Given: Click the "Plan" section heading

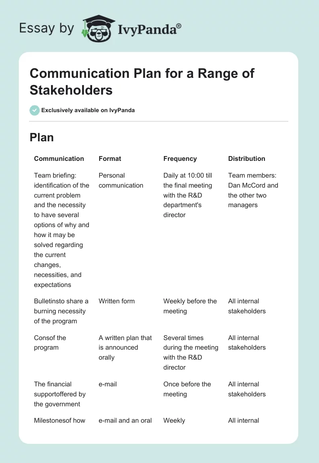Looking at the screenshot, I should tap(41, 138).
